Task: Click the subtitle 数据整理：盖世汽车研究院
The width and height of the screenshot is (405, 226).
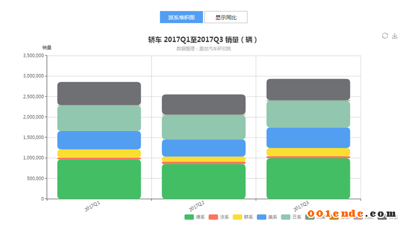Action: coord(204,49)
